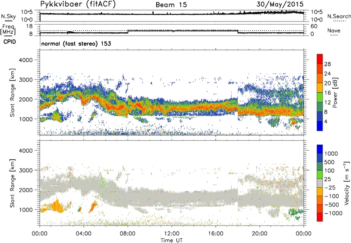The image size is (351, 243).
Task: Click the '500' value on velocity colorbar
Action: (x=330, y=162)
